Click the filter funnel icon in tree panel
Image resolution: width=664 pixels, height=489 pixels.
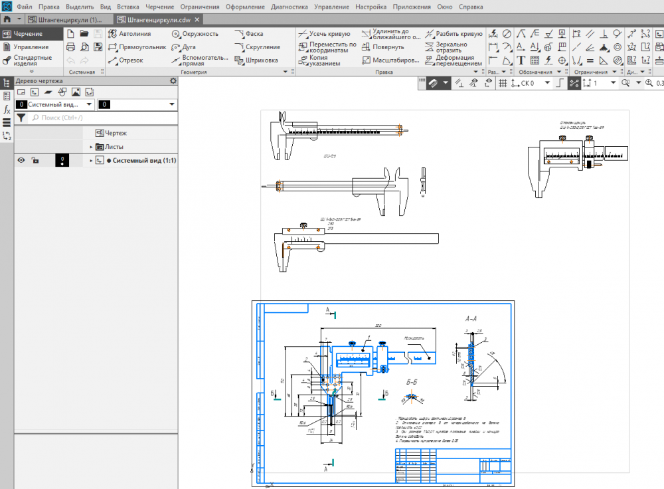tap(21, 118)
